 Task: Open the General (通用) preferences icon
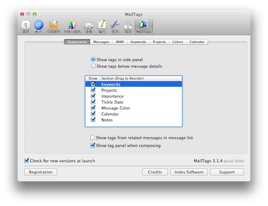[25, 27]
